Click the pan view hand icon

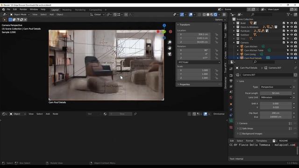[x=170, y=48]
